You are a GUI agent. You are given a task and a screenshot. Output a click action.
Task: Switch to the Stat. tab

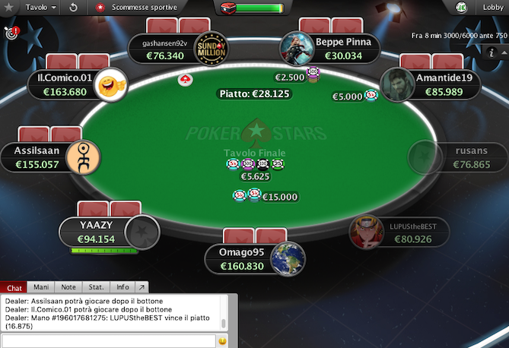pos(96,287)
